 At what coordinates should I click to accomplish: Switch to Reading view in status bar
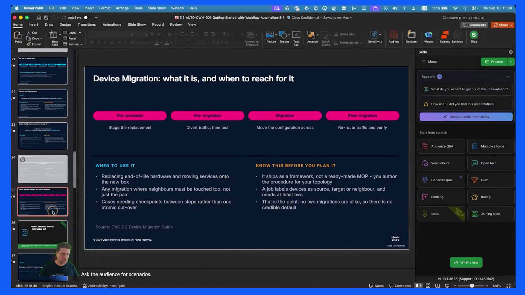(437, 286)
